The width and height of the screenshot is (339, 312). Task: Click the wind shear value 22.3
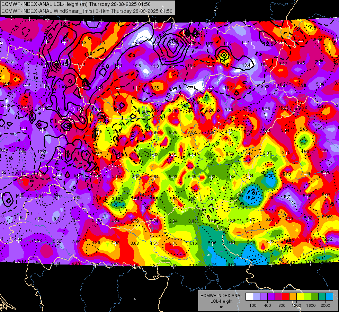tap(173, 44)
